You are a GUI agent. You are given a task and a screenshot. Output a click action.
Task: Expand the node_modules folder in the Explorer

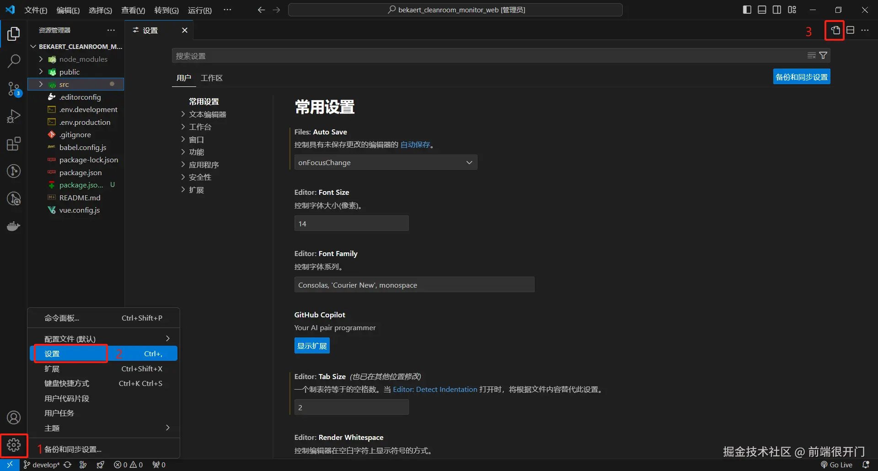tap(41, 59)
